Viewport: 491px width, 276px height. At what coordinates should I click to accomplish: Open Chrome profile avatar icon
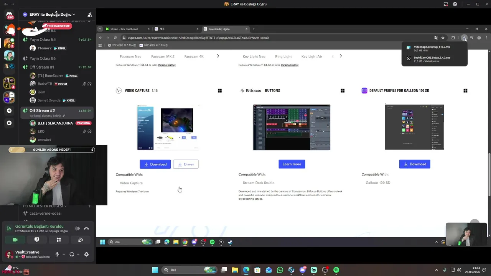tap(479, 38)
